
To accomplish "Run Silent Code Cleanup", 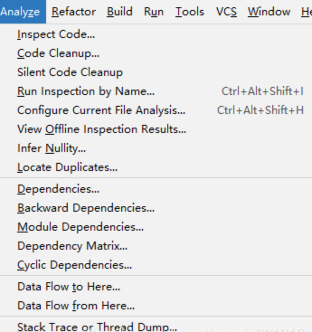I will pyautogui.click(x=70, y=72).
